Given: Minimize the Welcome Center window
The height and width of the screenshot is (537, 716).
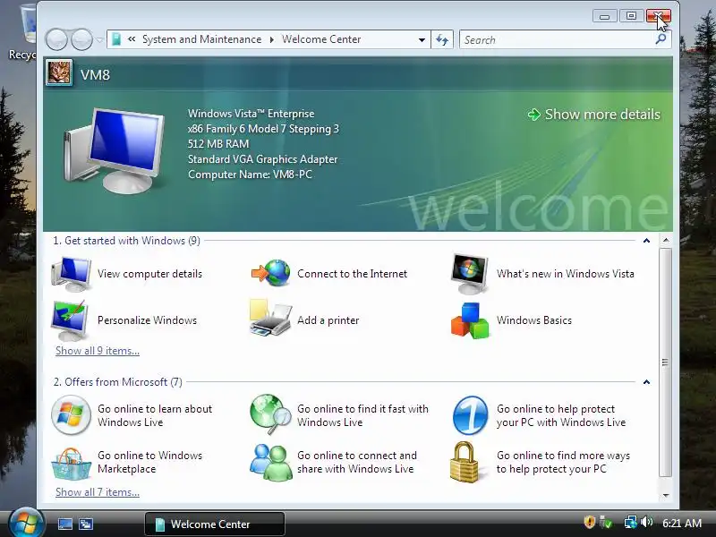Looking at the screenshot, I should [x=605, y=16].
